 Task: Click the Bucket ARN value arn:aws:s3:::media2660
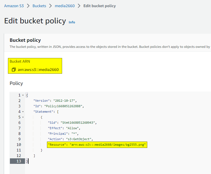point(38,70)
